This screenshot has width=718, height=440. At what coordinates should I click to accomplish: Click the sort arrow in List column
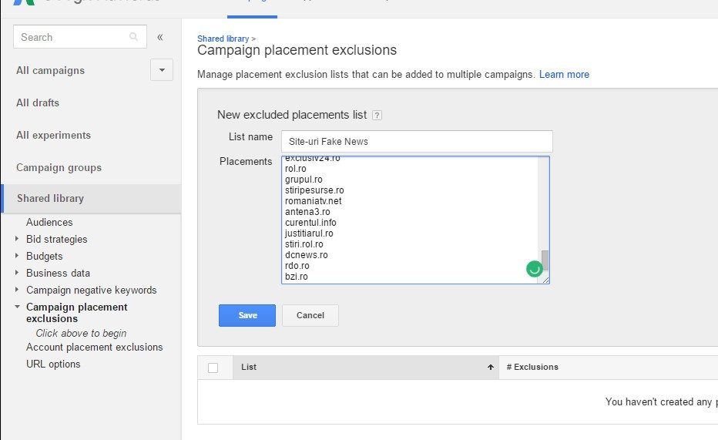(x=491, y=368)
